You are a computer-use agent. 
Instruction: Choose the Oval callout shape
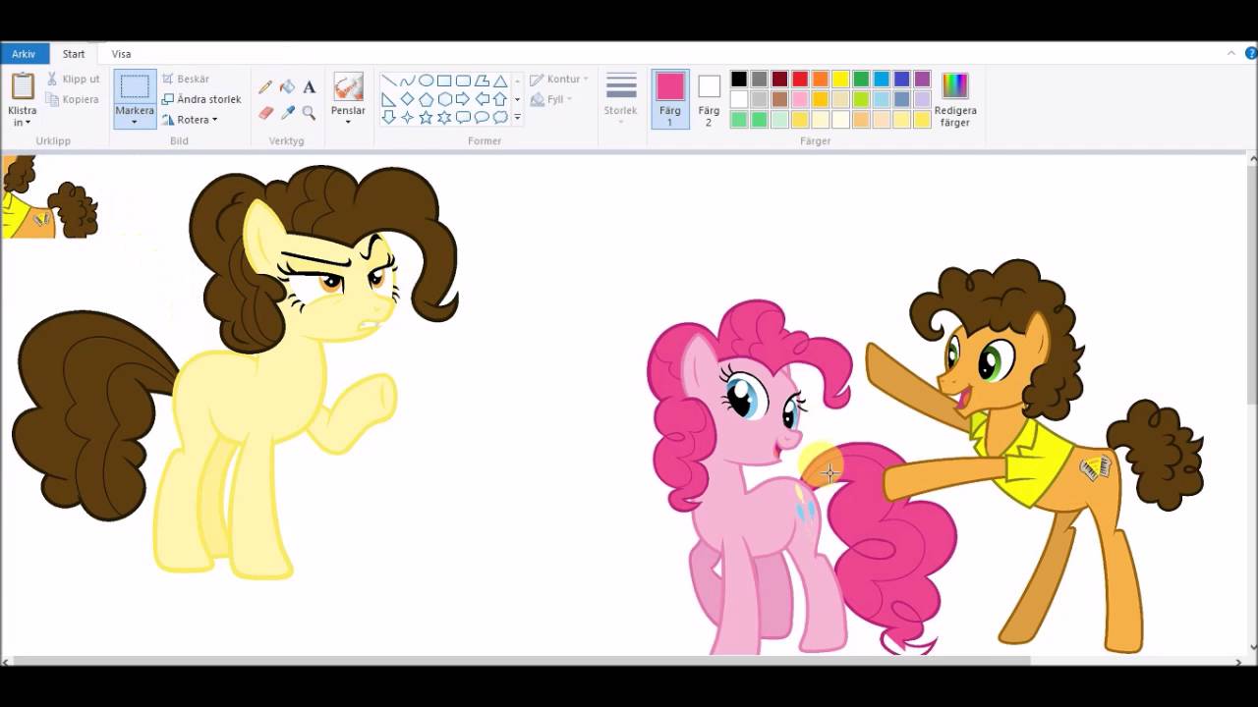(482, 117)
